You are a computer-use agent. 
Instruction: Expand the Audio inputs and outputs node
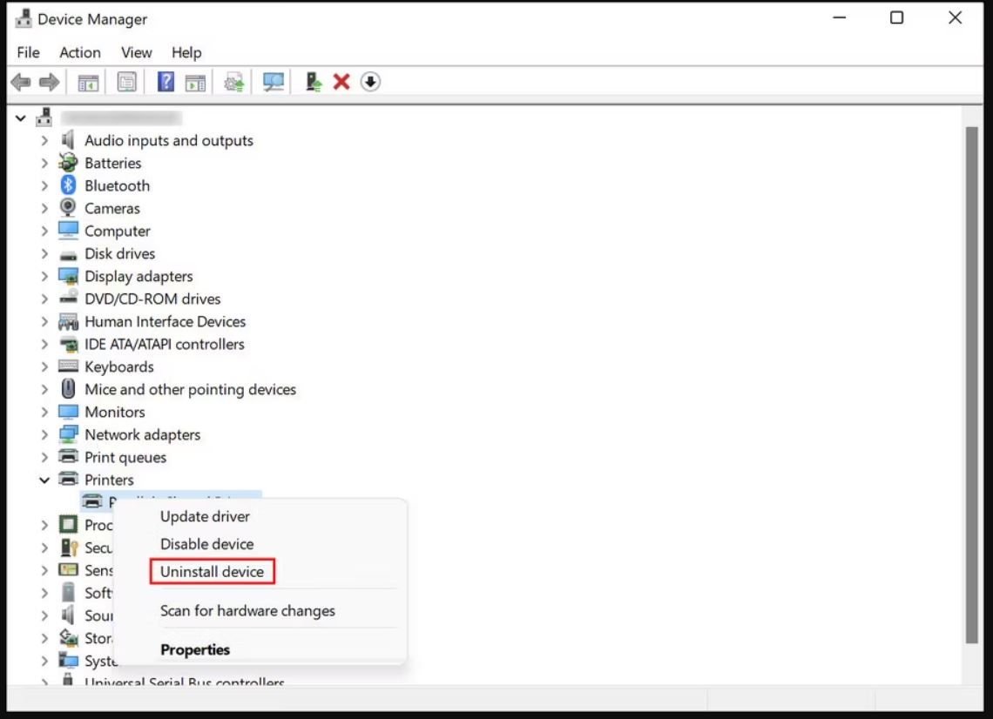click(44, 140)
